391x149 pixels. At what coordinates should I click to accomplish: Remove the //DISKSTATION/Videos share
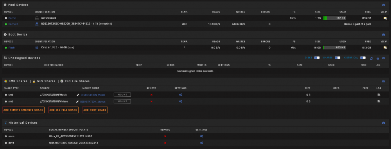point(151,101)
